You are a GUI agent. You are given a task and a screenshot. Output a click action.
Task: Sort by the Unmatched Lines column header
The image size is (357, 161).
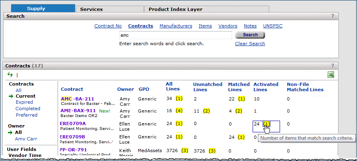coord(208,87)
